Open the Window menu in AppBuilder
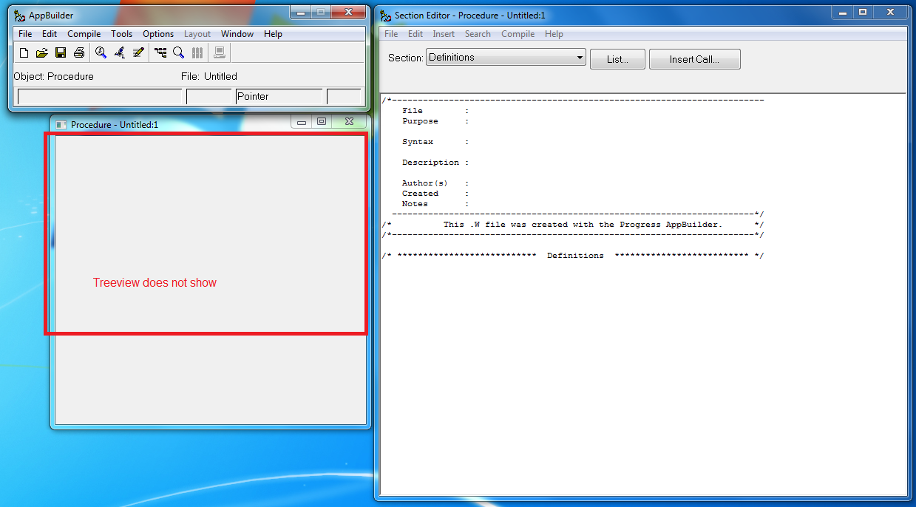Image resolution: width=916 pixels, height=507 pixels. 237,34
